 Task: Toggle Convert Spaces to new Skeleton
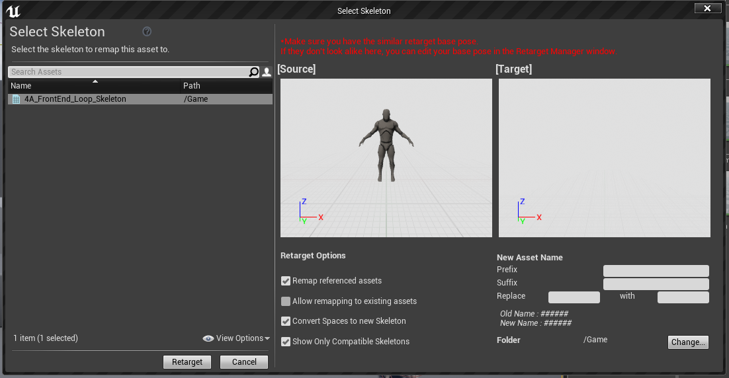point(286,321)
